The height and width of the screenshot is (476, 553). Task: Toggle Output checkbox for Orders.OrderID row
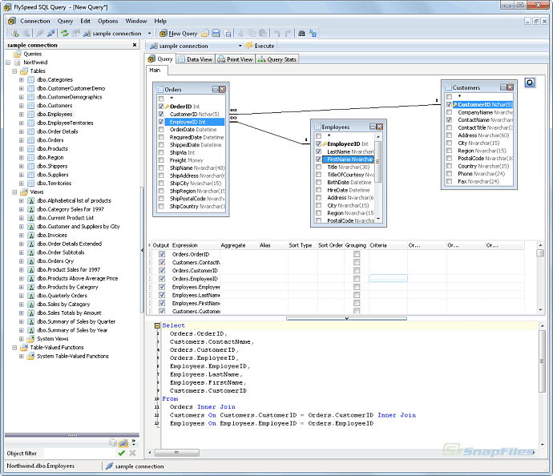tap(162, 254)
